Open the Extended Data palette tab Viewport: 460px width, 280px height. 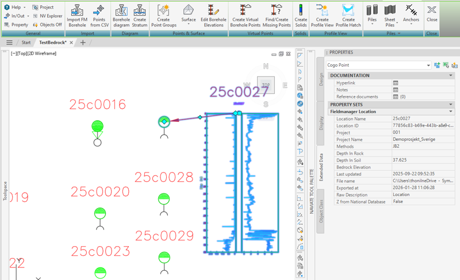tap(321, 167)
